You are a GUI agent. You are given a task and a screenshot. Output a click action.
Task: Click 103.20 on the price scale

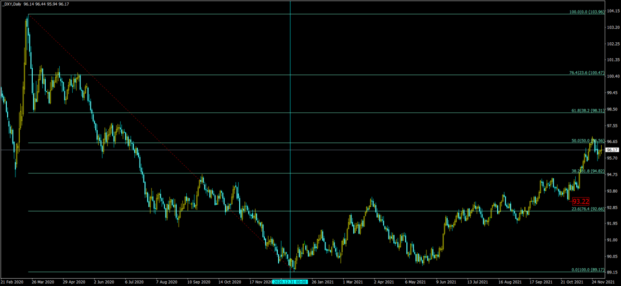[613, 27]
